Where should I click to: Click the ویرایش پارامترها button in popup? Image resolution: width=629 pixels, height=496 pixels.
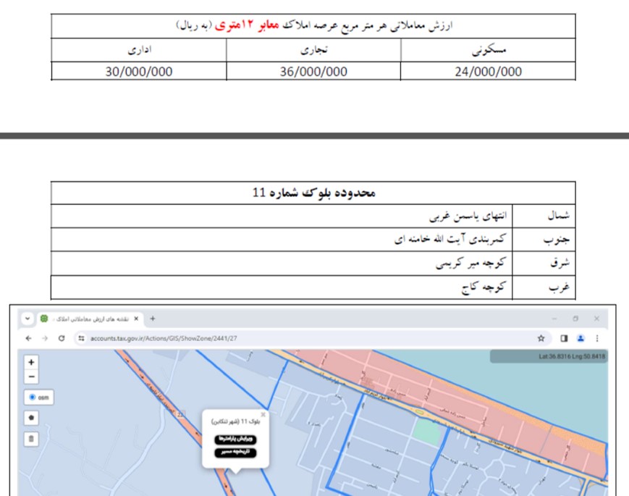point(235,439)
